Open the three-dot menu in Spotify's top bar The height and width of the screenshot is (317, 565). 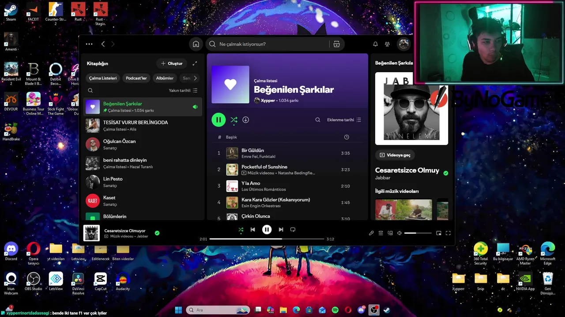coord(89,44)
